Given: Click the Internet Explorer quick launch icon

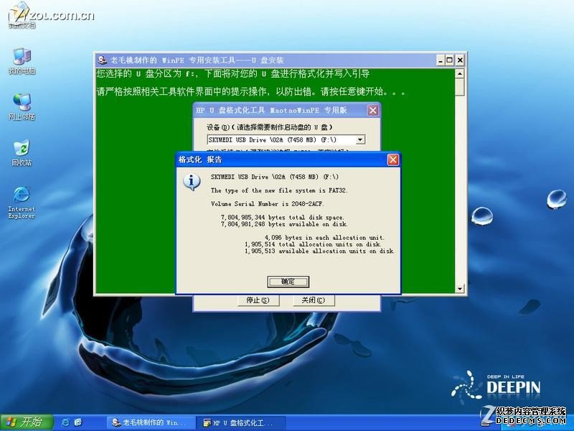Looking at the screenshot, I should pyautogui.click(x=65, y=422).
